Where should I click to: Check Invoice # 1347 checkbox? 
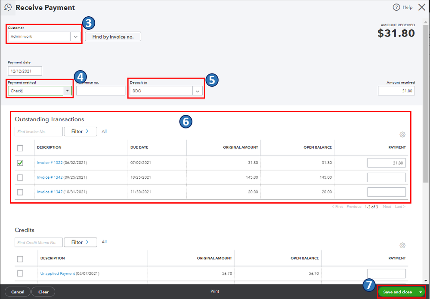(20, 192)
